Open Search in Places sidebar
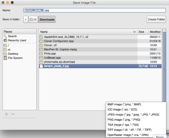Screen dimensions: 169x138 tap(20, 36)
